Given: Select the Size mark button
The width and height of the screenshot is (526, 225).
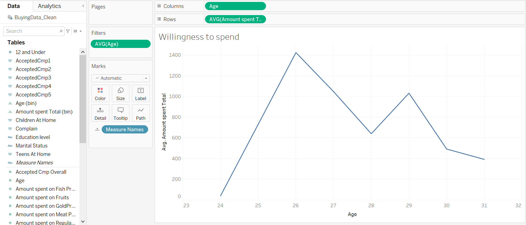Looking at the screenshot, I should [x=120, y=93].
